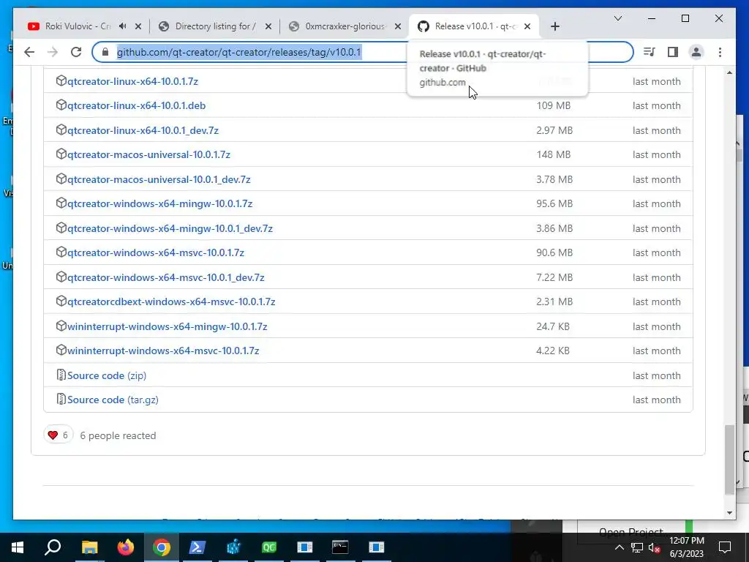
Task: Select the 95.6 MB size text
Action: 554,204
